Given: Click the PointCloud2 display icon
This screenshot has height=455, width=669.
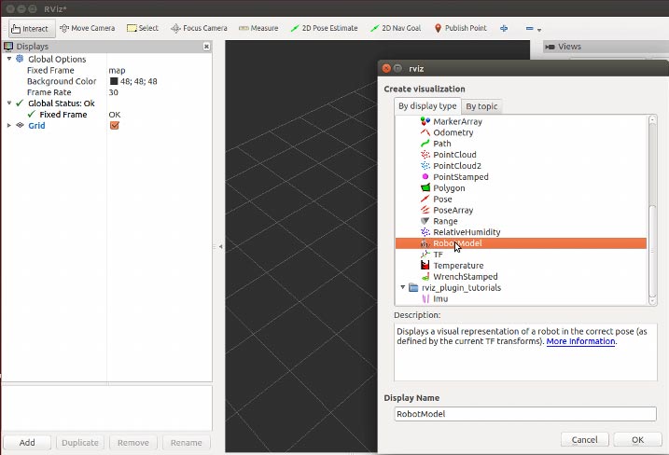Looking at the screenshot, I should click(425, 166).
